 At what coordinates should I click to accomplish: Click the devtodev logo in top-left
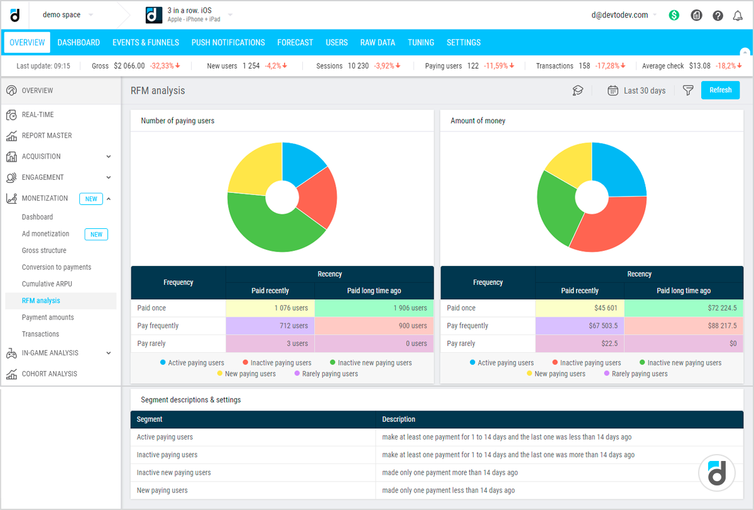pyautogui.click(x=15, y=15)
